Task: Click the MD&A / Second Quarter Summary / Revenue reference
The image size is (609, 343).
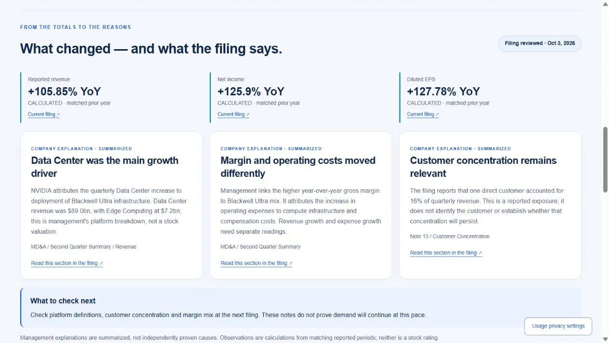Action: [x=84, y=247]
